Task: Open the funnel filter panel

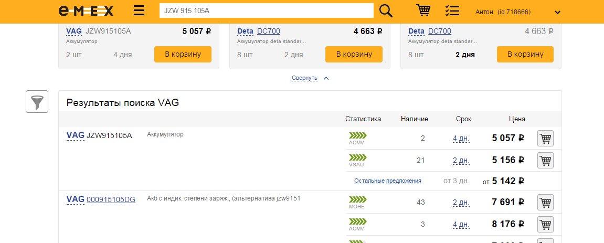Action: [37, 101]
